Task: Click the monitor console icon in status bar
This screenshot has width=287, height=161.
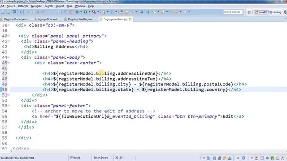Action: coord(243,158)
